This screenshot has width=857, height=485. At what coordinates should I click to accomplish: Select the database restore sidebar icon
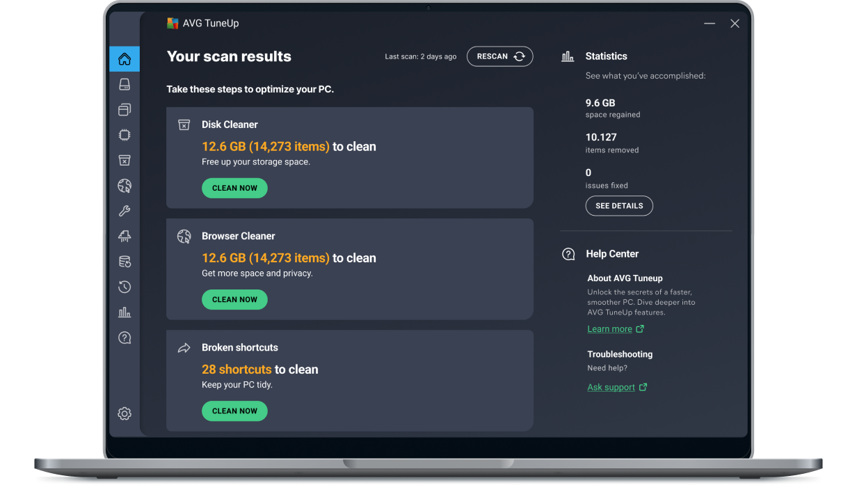tap(125, 262)
